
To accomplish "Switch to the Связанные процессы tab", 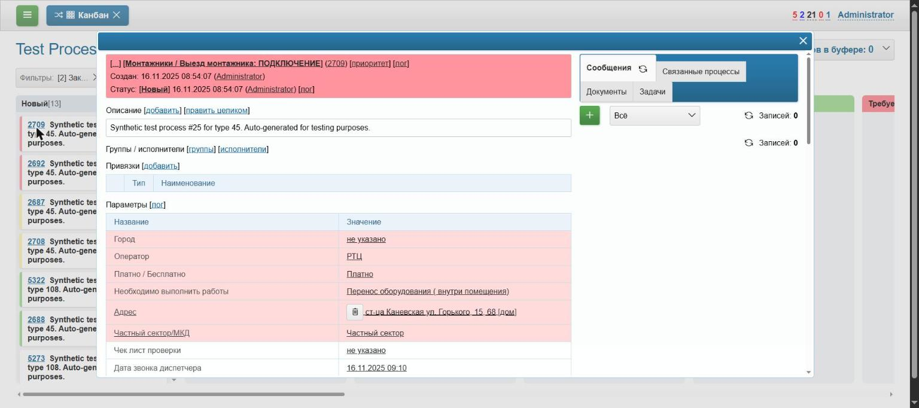I will pos(701,71).
